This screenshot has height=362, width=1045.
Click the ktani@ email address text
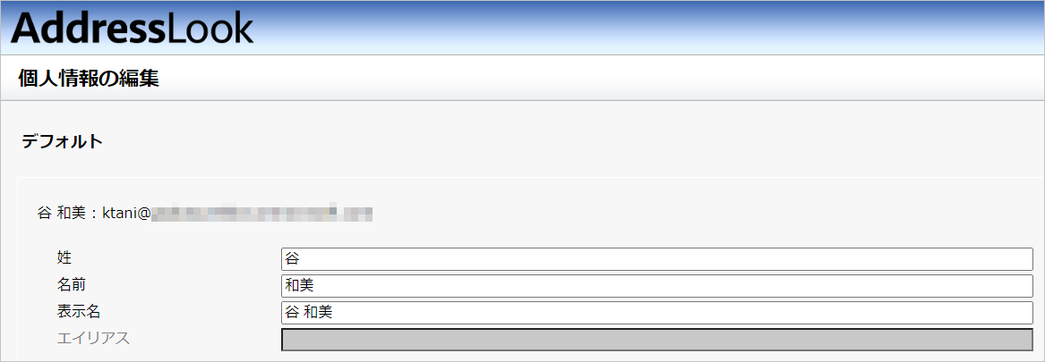(125, 213)
